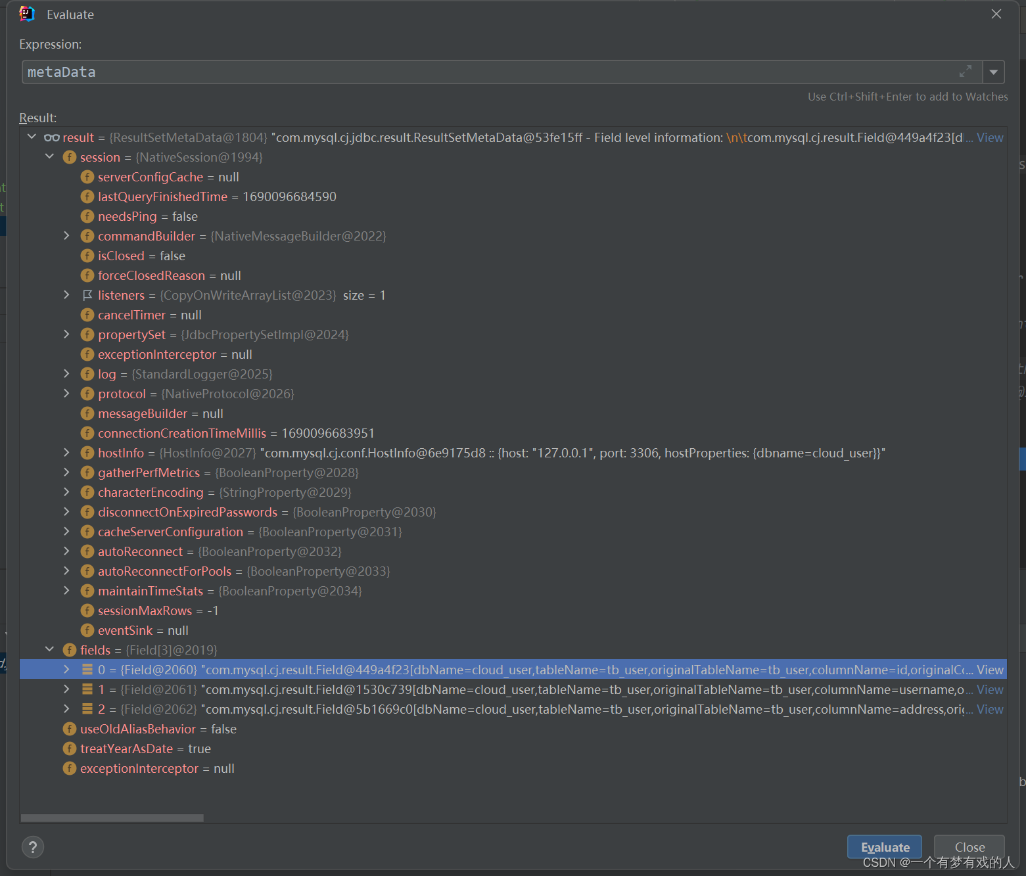Click field icon of lastQueryFinishedTime
Viewport: 1026px width, 876px height.
click(x=87, y=196)
